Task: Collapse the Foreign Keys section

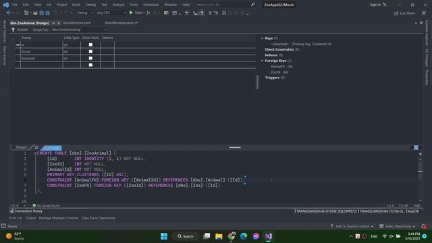Action: pos(262,61)
